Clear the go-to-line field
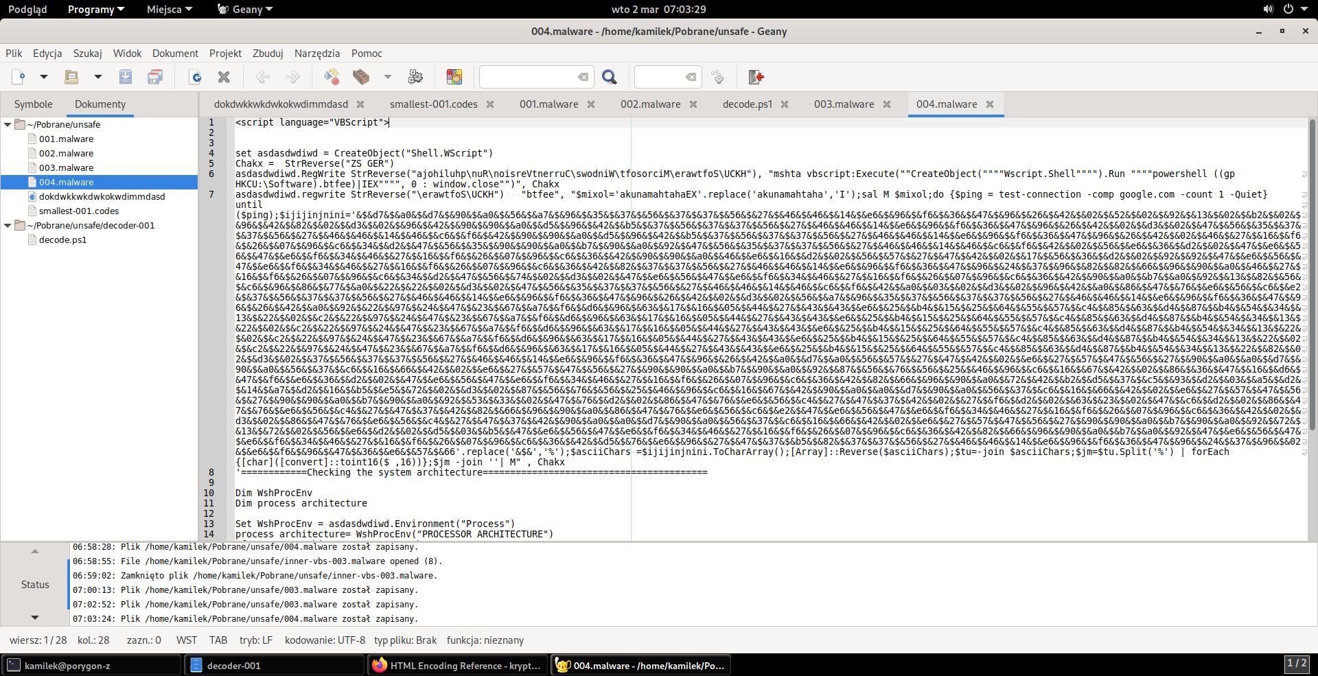This screenshot has height=676, width=1318. pyautogui.click(x=691, y=77)
